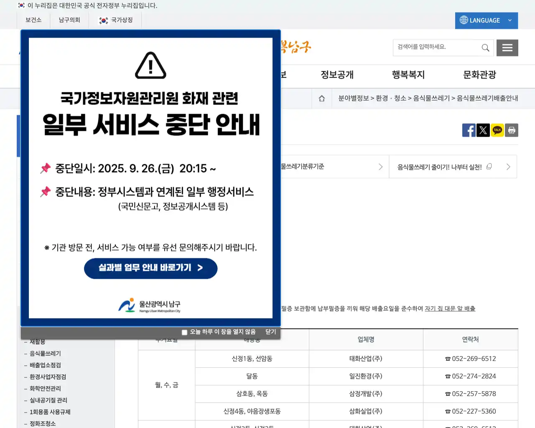Click the search magnifier icon
Screen dimensions: 535x428
(485, 48)
